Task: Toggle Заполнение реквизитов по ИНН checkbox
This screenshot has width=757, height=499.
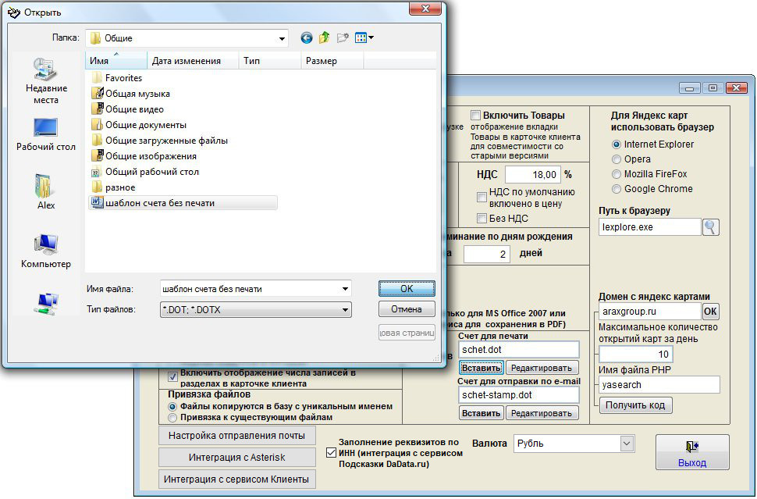Action: [x=331, y=453]
